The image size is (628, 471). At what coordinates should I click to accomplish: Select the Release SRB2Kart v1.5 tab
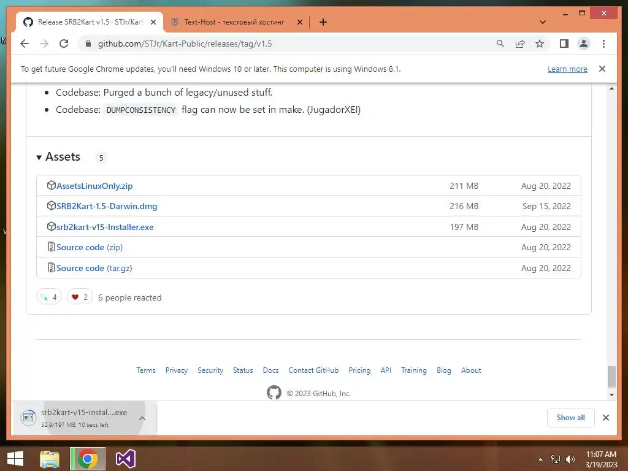90,22
